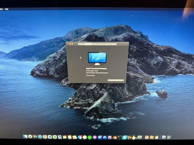Open the GitHub Desktop dock icon
The width and height of the screenshot is (194, 145).
pos(110,137)
